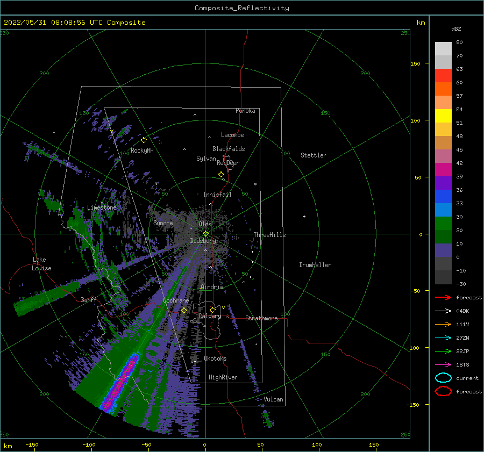Click the Banff label on the map
Viewport: 484px width, 452px height.
click(89, 299)
